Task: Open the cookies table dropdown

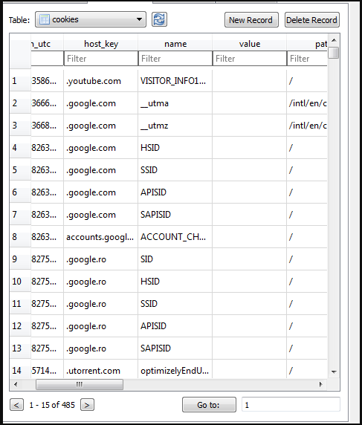Action: (x=91, y=19)
